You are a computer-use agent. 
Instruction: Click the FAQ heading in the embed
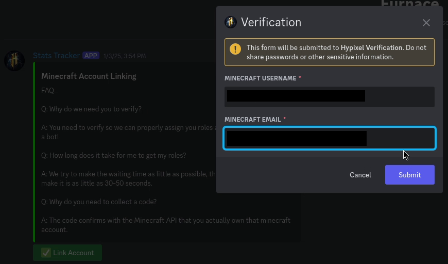pyautogui.click(x=47, y=90)
